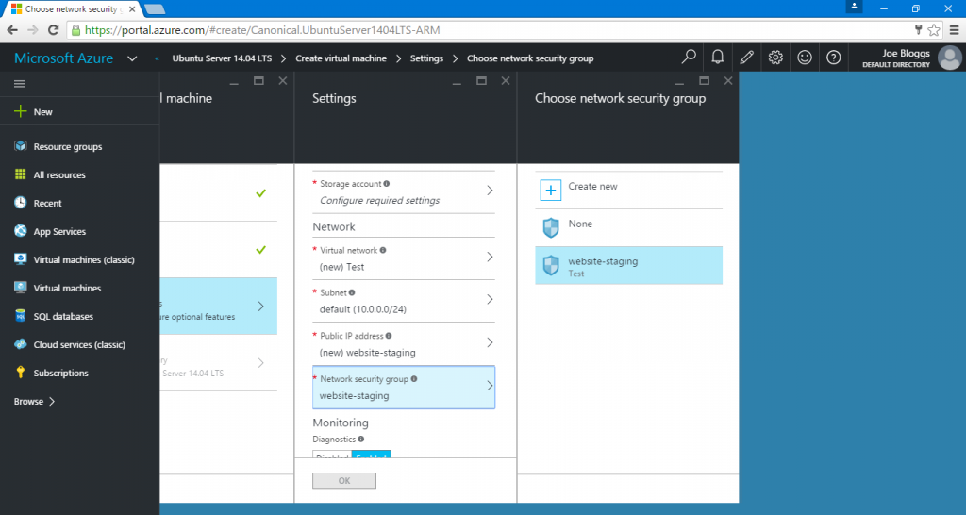
Task: Open the Summary step with Server 14.04 LTS
Action: pyautogui.click(x=218, y=363)
